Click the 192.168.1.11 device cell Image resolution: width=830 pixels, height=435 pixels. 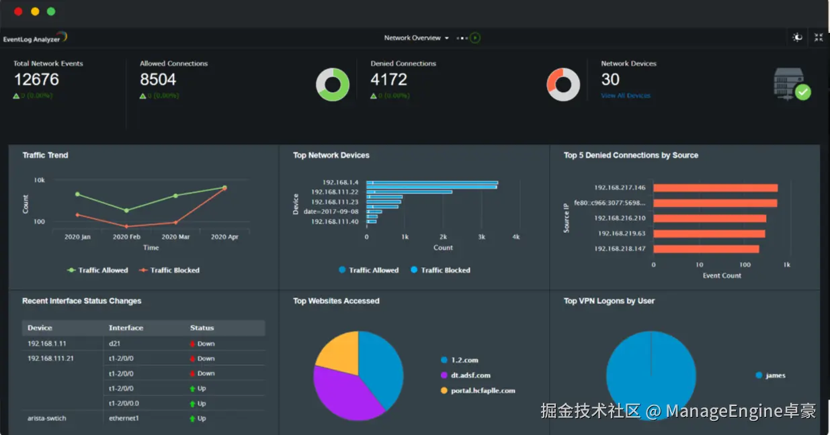pyautogui.click(x=47, y=343)
